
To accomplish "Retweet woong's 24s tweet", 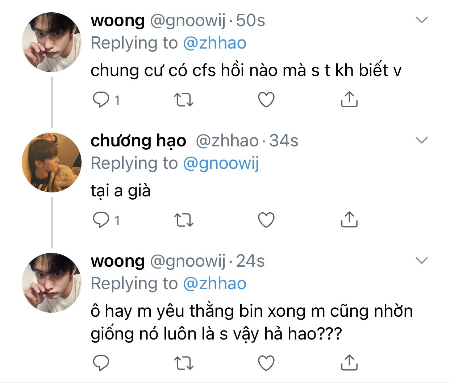I will click(184, 363).
